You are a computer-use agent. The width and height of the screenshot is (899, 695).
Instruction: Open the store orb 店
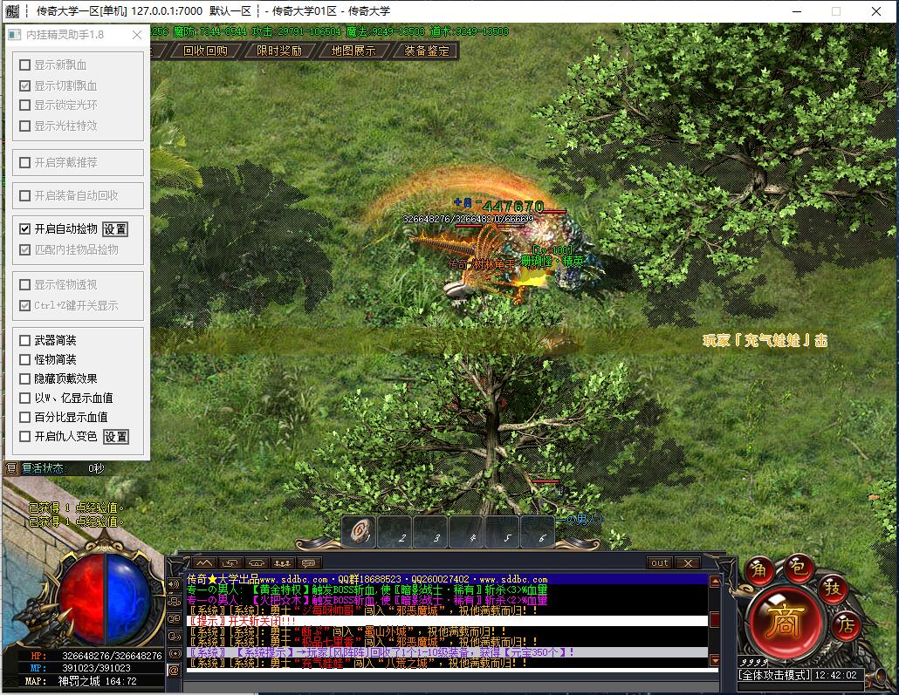846,624
